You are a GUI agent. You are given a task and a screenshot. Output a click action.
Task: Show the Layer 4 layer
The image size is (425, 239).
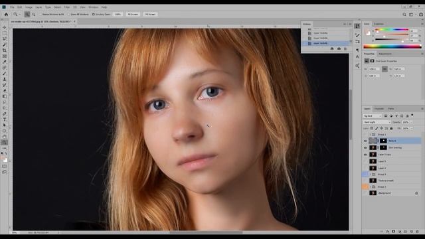coord(365,168)
